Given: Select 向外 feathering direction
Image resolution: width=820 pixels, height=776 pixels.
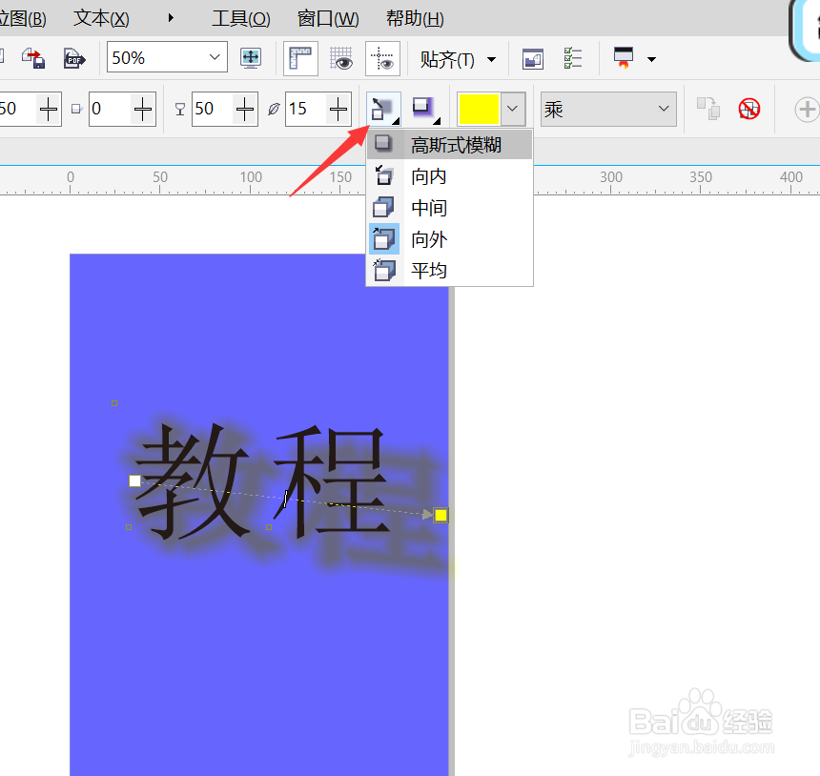Looking at the screenshot, I should pyautogui.click(x=450, y=239).
